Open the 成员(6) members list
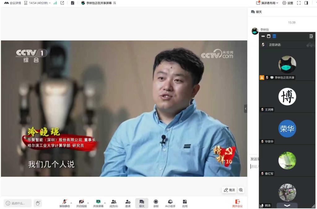 click(114, 202)
